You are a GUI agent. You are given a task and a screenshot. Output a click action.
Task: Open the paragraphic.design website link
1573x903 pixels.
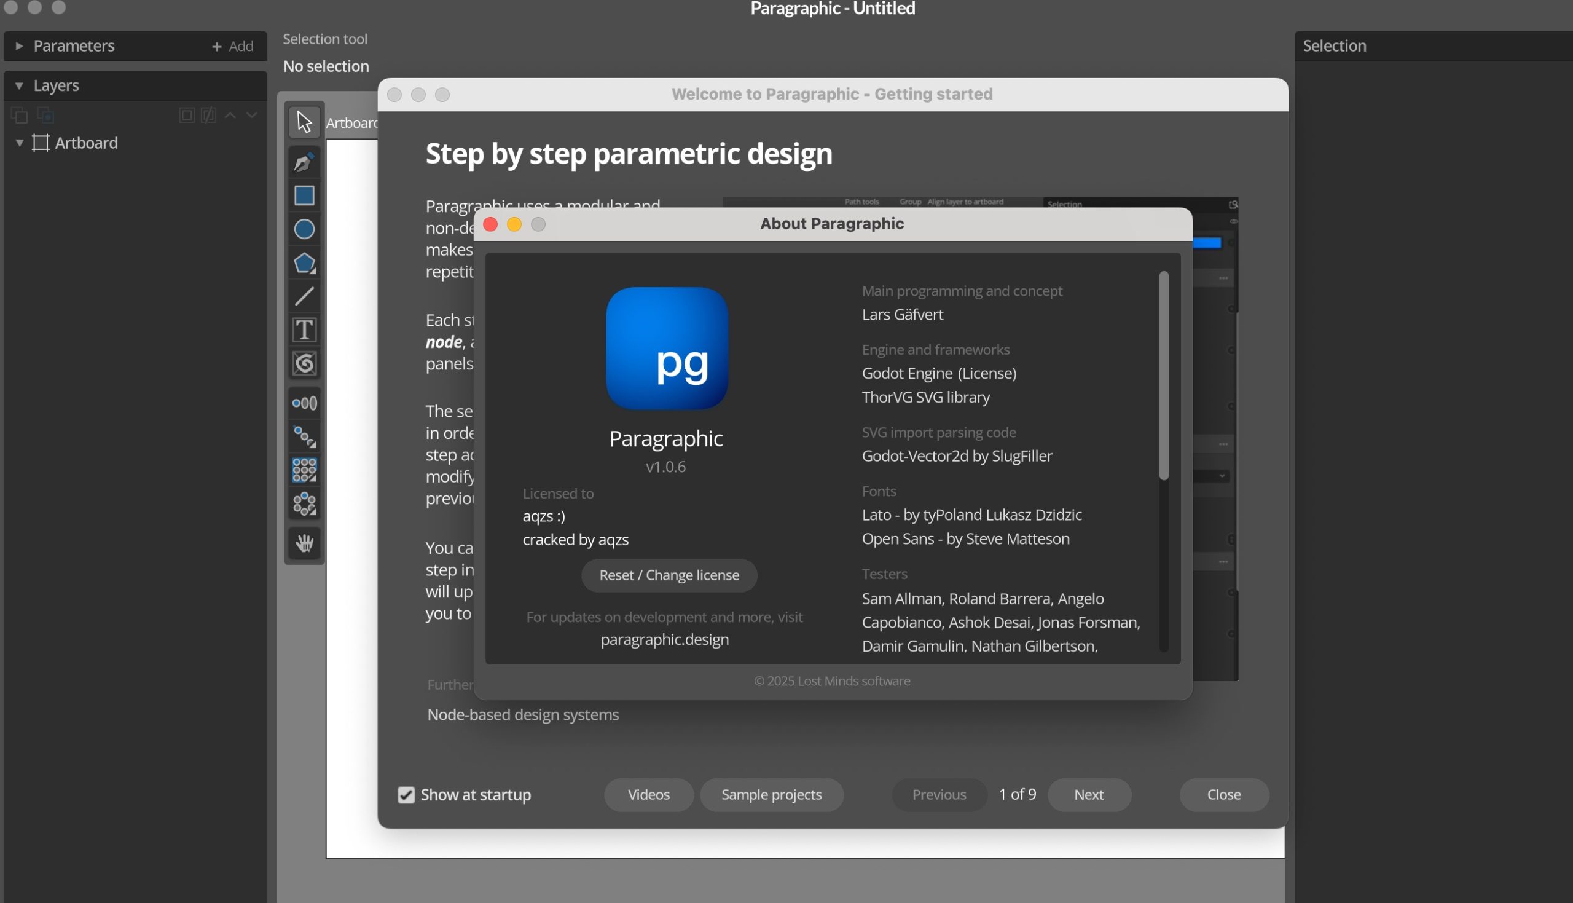tap(664, 639)
